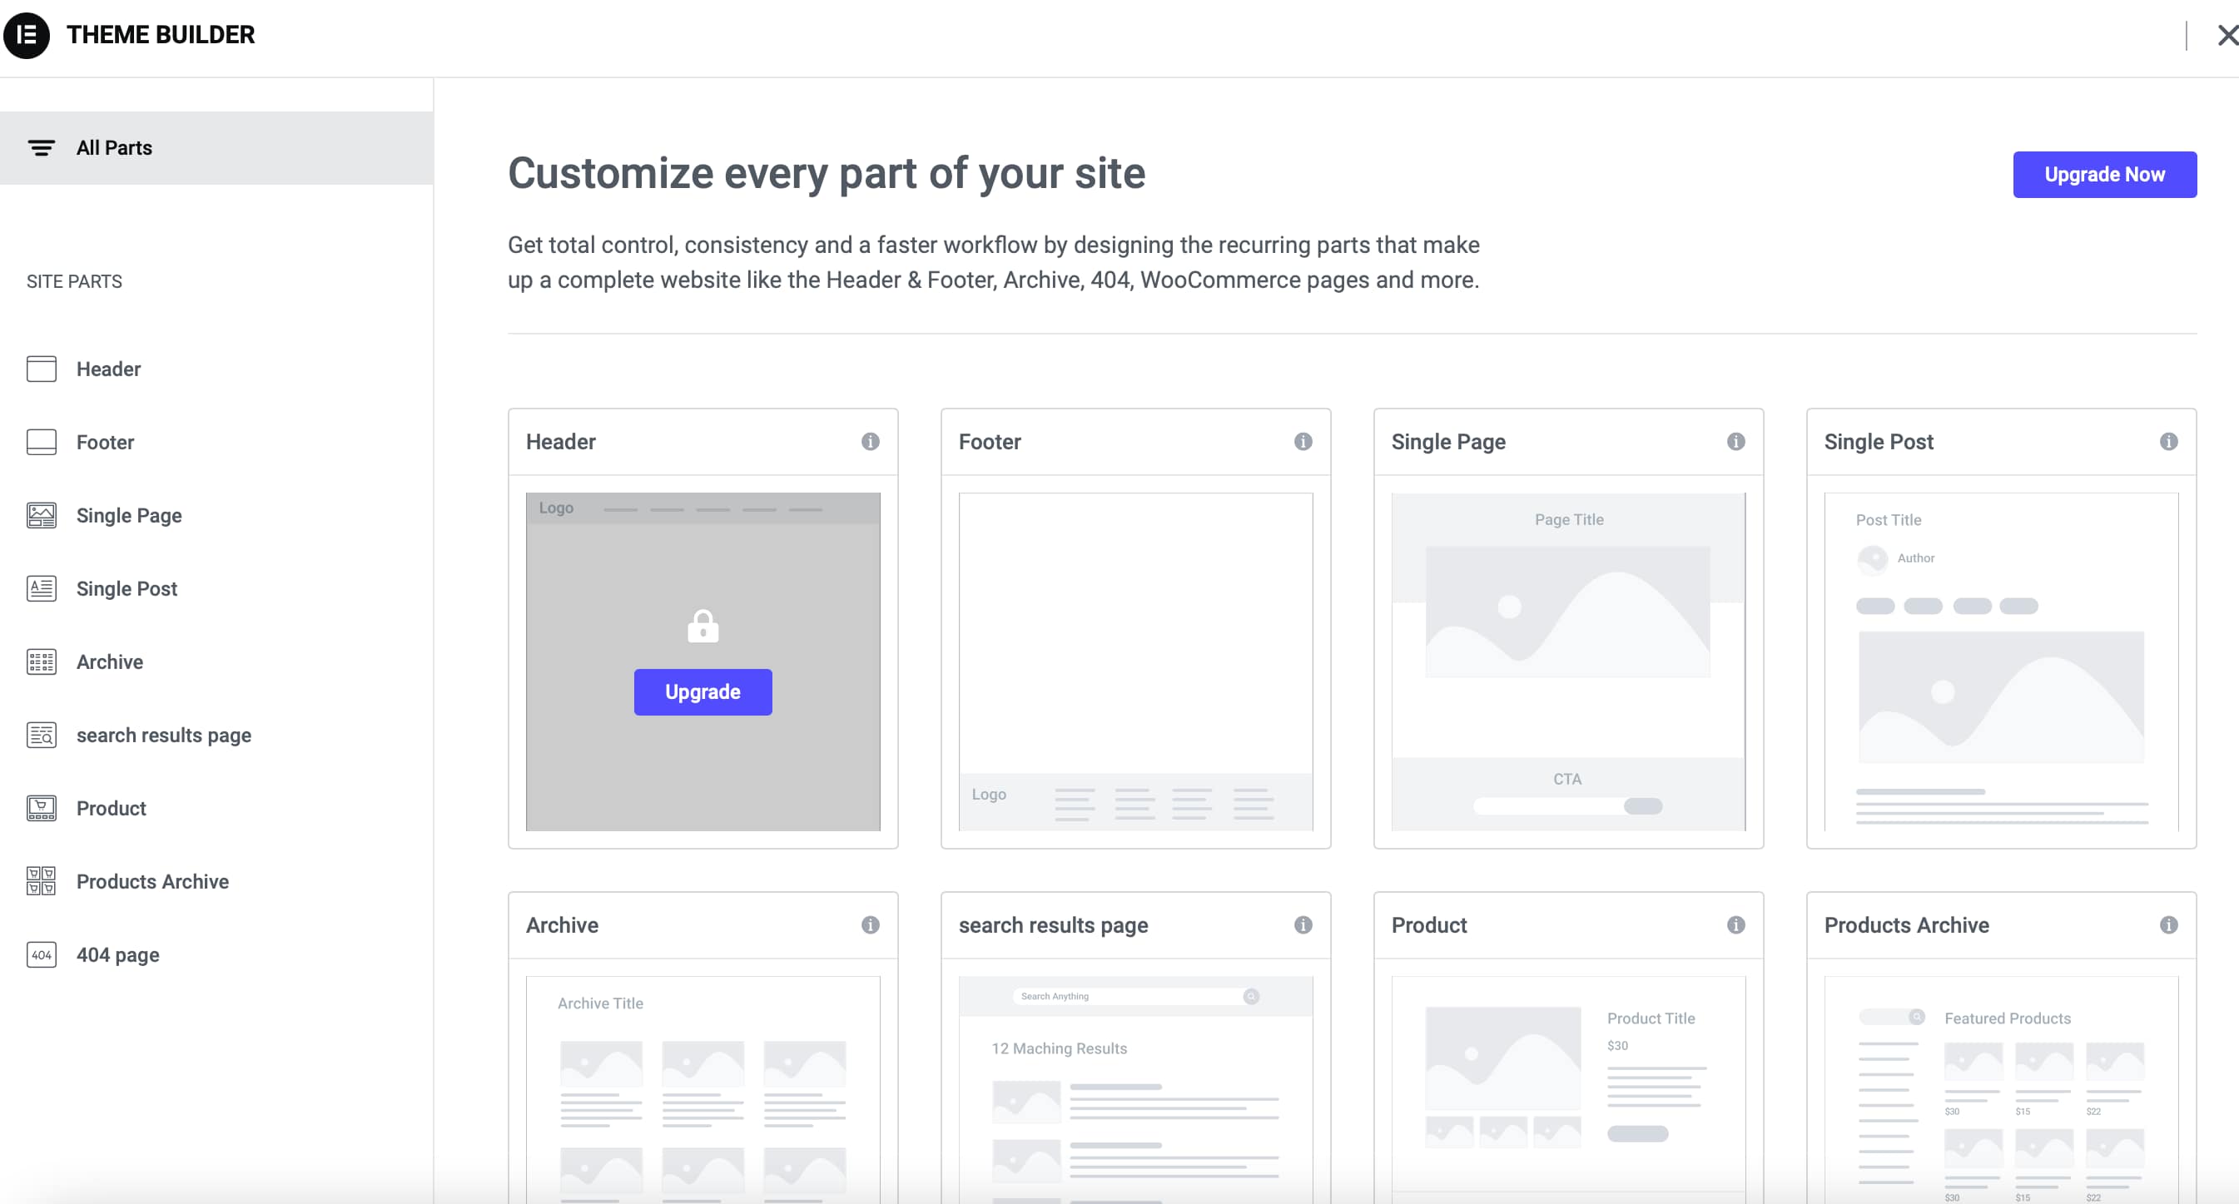
Task: Choose 404 page in sidebar
Action: click(x=117, y=954)
